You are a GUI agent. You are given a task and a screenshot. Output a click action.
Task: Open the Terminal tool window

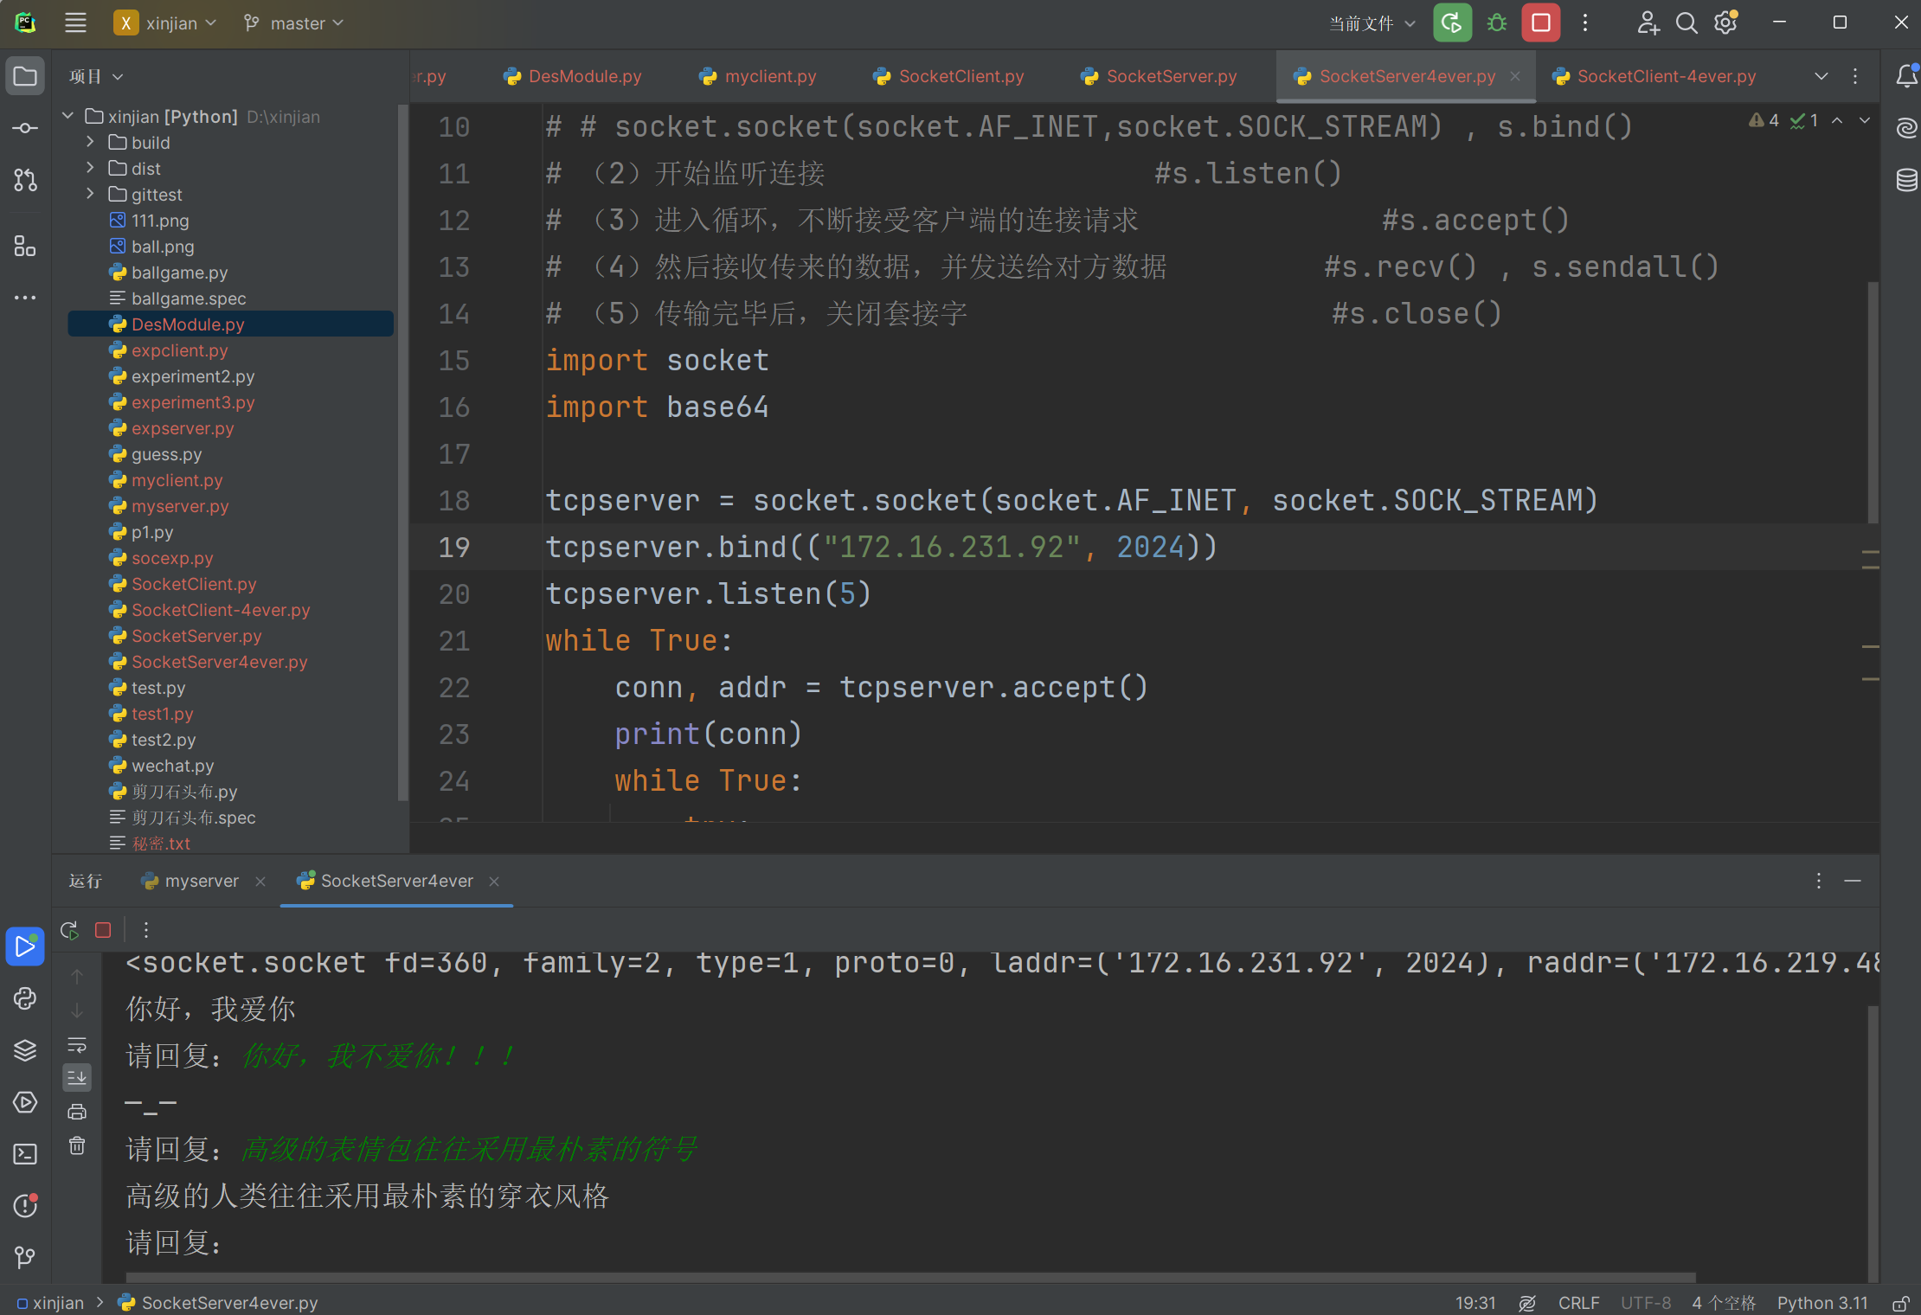point(25,1154)
